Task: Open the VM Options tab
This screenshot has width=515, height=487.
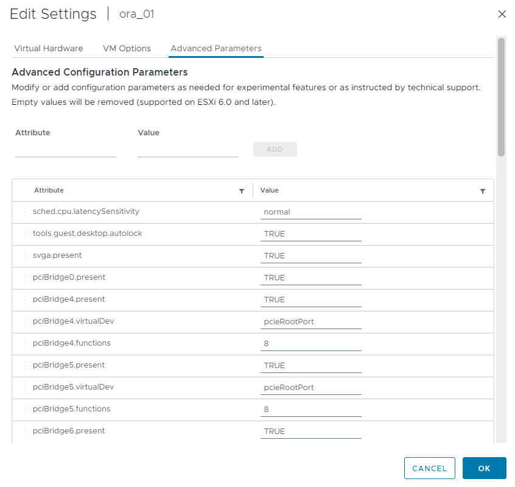Action: [x=127, y=49]
